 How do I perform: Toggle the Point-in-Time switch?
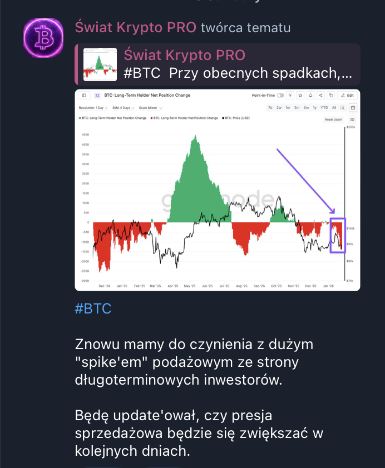click(x=280, y=96)
